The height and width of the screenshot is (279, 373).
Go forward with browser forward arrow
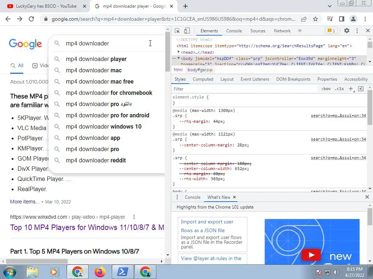click(x=20, y=19)
